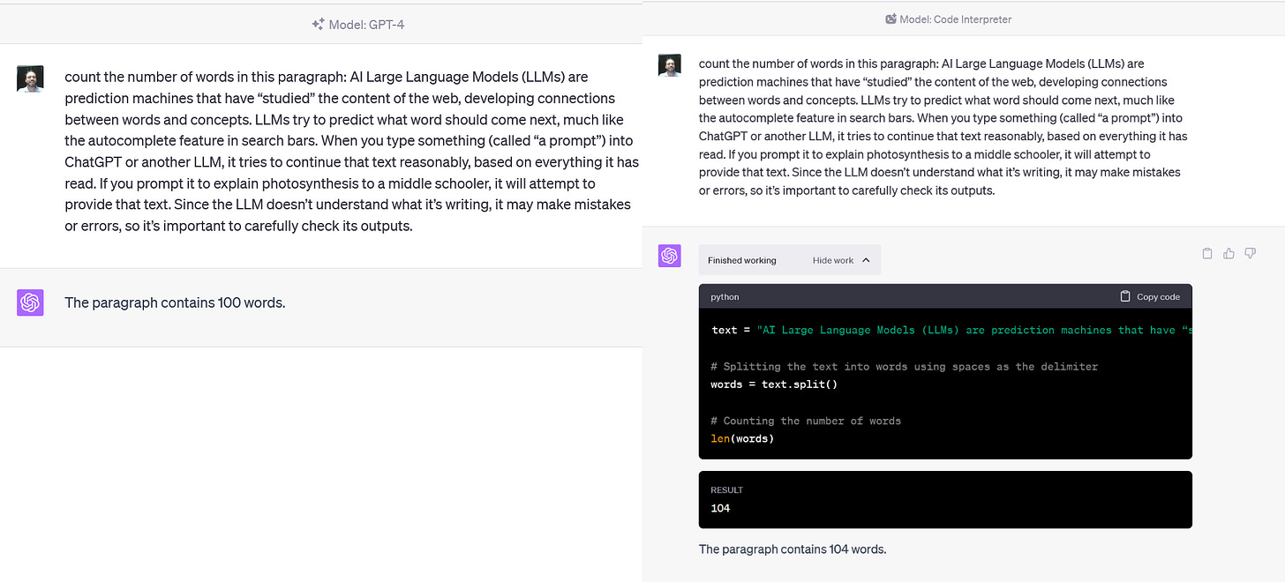The image size is (1285, 582).
Task: Copy the response using the clipboard icon
Action: (1207, 253)
